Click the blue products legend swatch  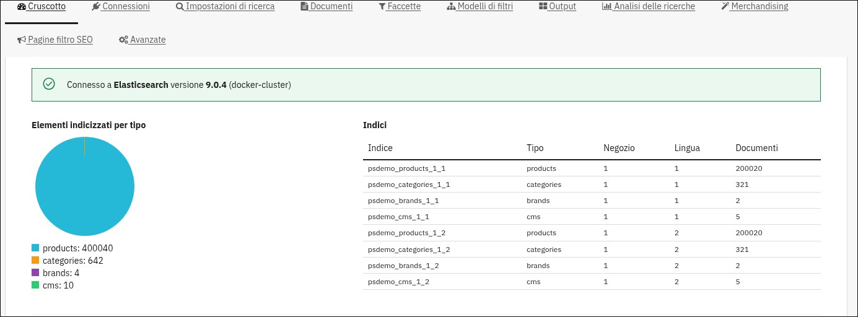click(35, 248)
